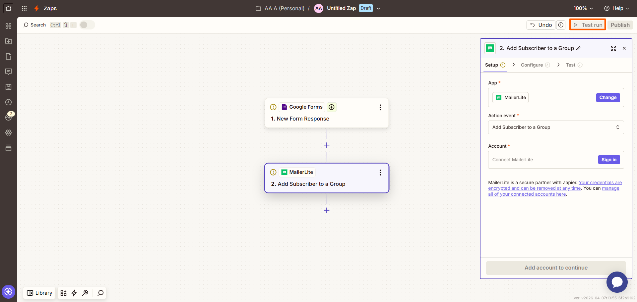
Task: Add a step between the two steps
Action: pos(327,145)
